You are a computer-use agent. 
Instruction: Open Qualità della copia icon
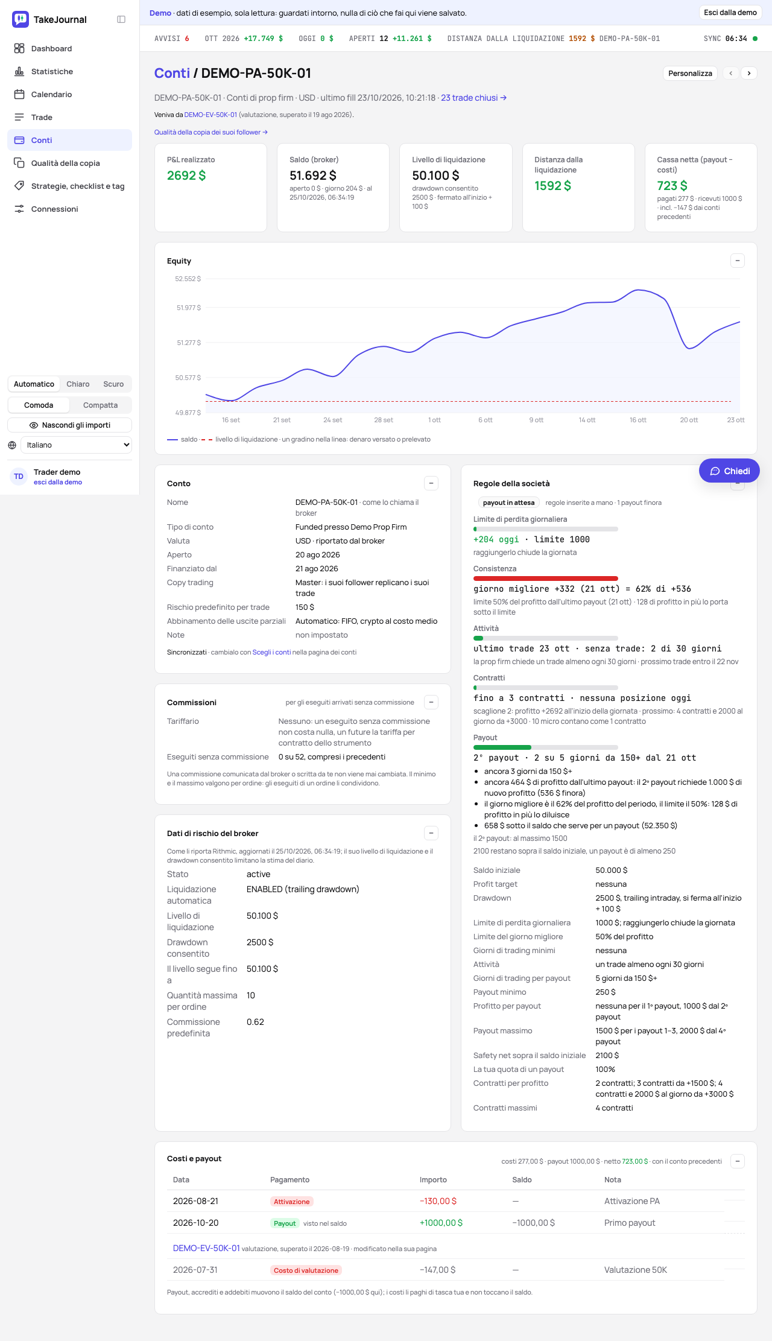click(19, 163)
